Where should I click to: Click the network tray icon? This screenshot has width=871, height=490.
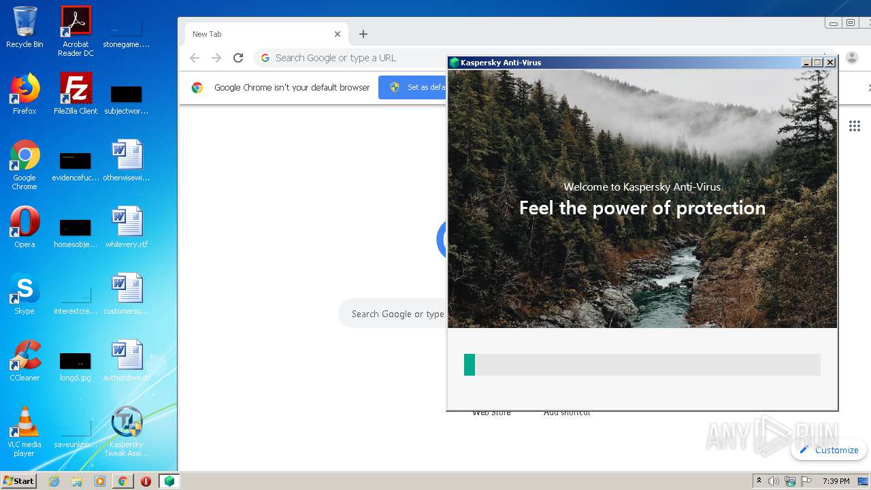pos(790,481)
